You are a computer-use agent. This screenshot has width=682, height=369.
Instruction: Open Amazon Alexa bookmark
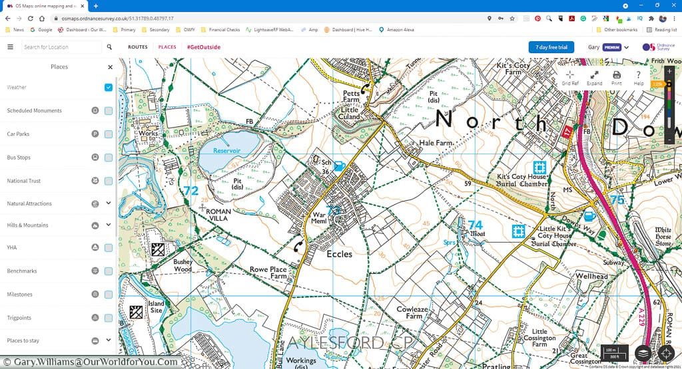396,29
